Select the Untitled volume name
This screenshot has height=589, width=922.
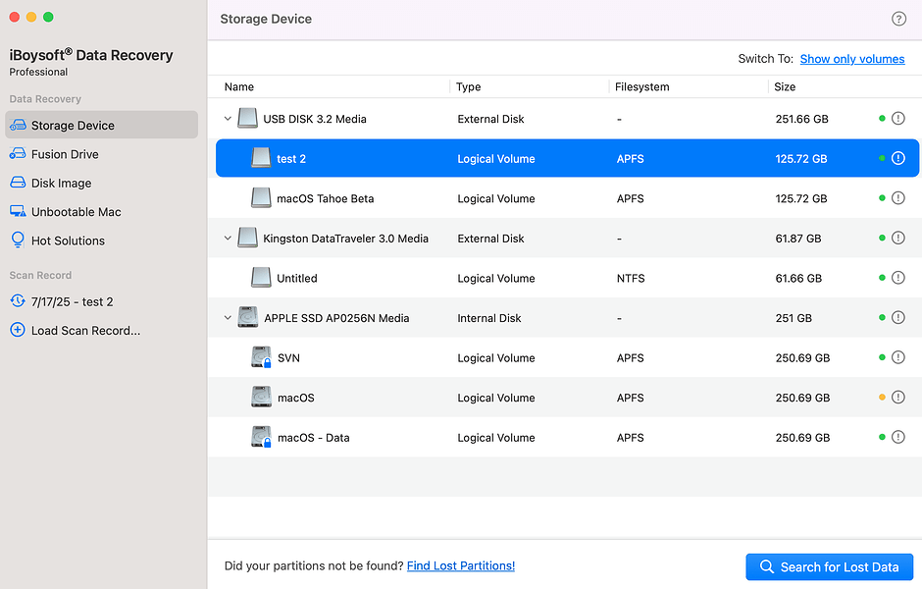(x=297, y=278)
